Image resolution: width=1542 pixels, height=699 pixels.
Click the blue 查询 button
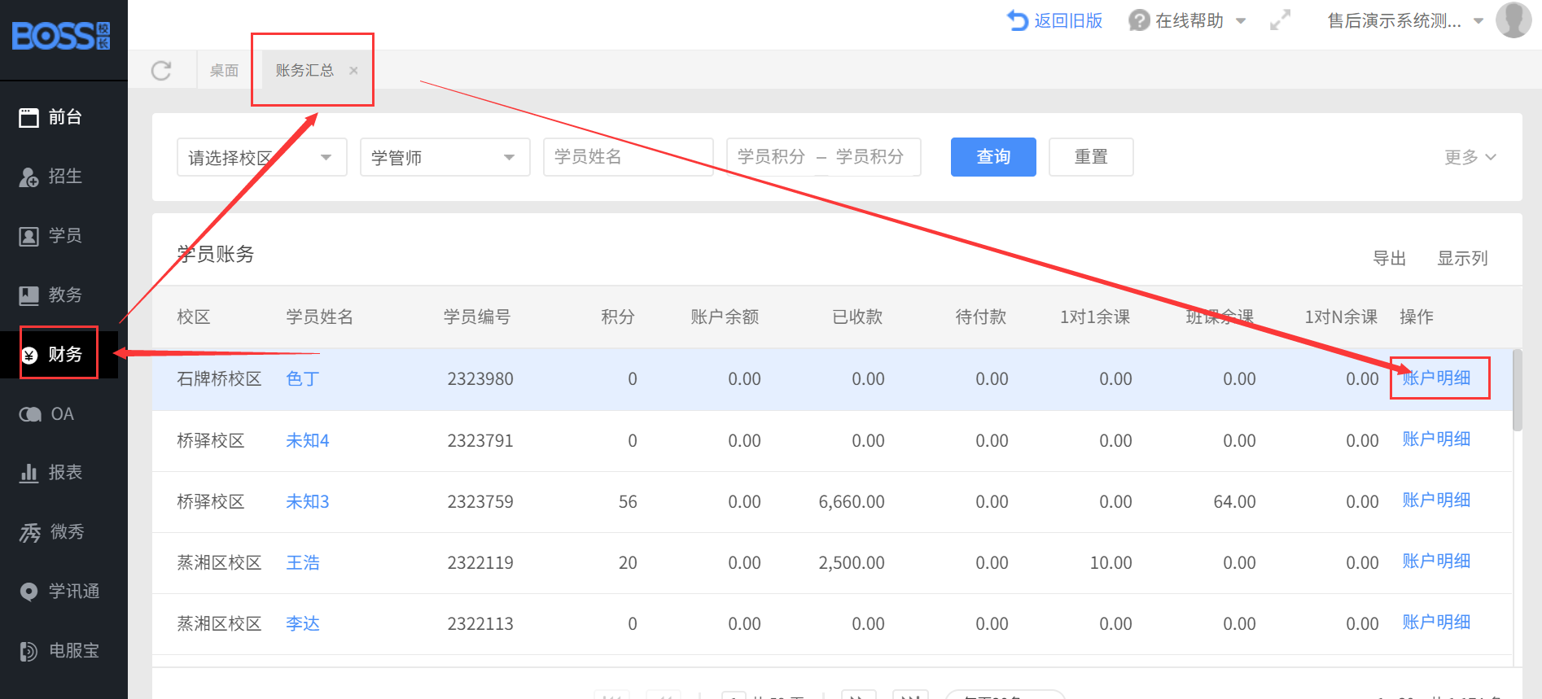(992, 157)
